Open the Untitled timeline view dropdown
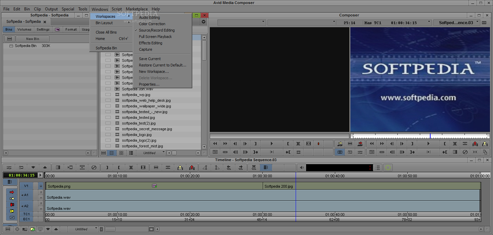 pos(83,229)
